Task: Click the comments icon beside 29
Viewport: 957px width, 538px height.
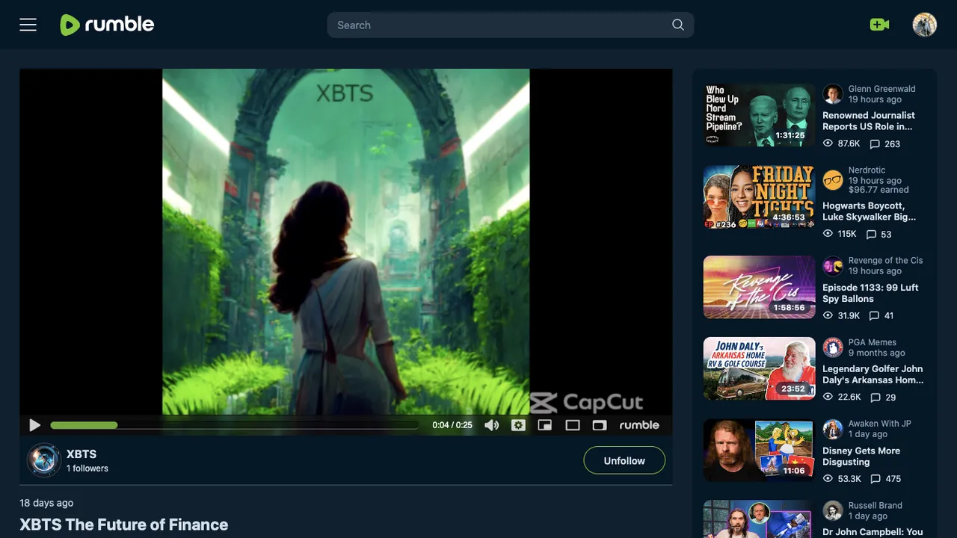Action: pos(875,397)
